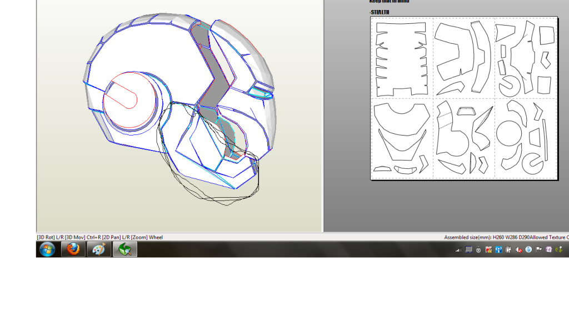Click the muted volume speaker icon
This screenshot has width=569, height=321.
pyautogui.click(x=518, y=249)
